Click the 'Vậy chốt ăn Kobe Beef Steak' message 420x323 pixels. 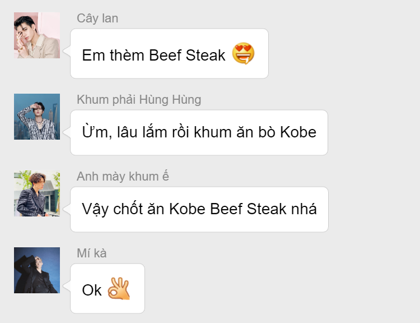(199, 209)
